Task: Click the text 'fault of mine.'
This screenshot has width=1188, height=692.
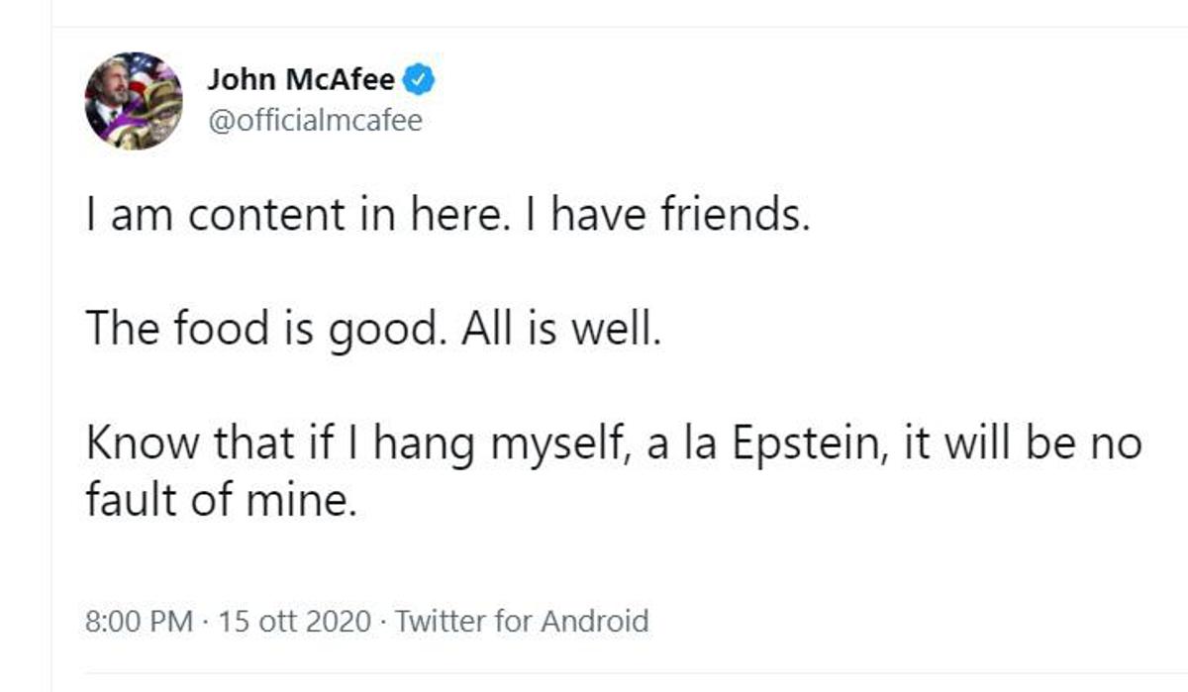Action: 220,500
